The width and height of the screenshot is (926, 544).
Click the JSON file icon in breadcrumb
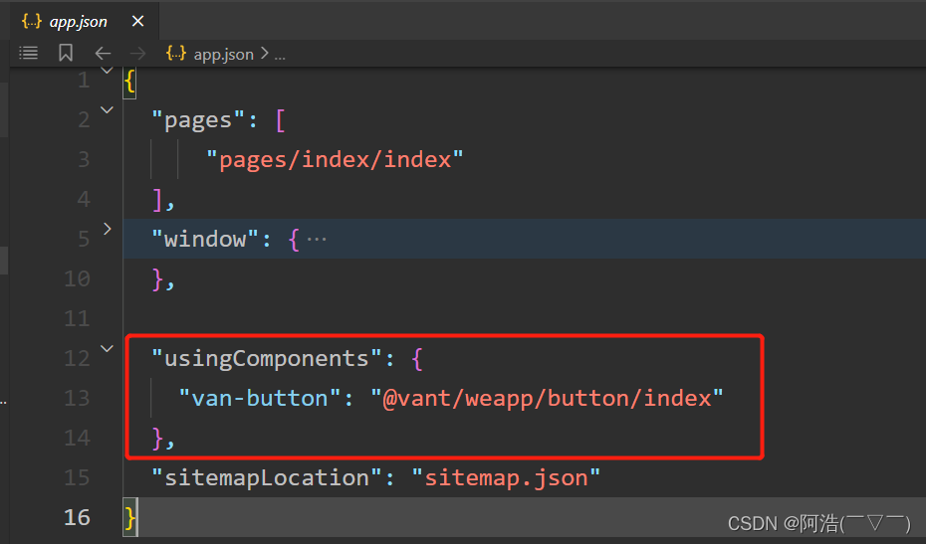point(176,54)
